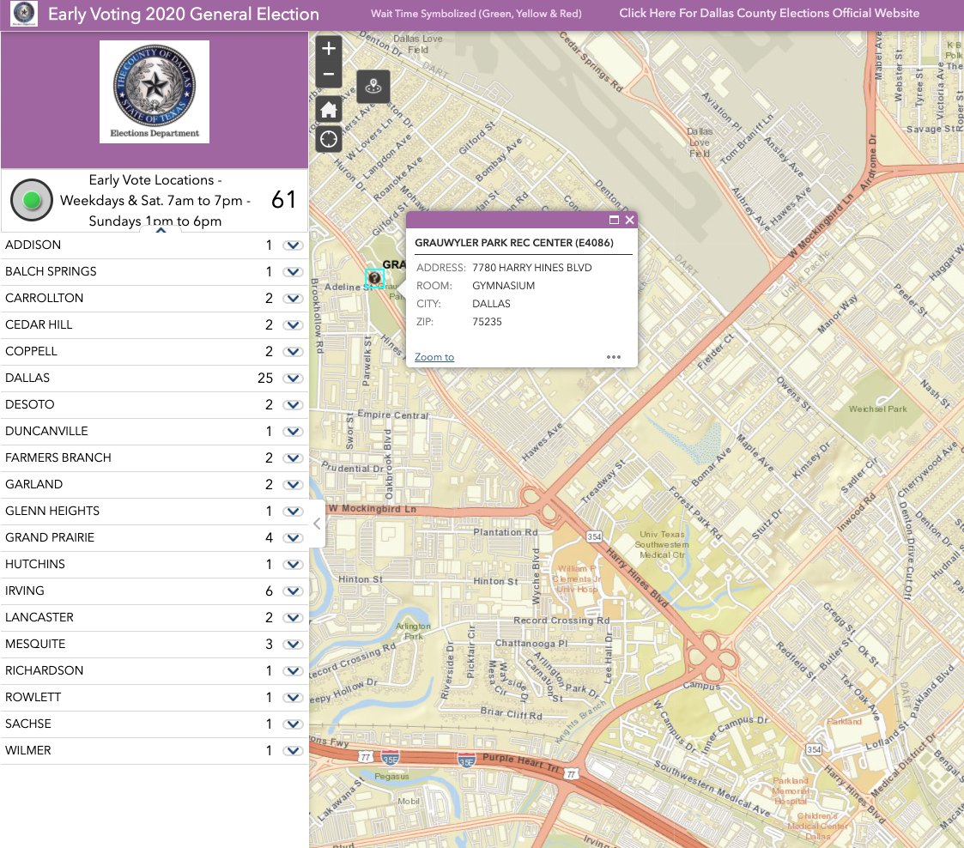Select the HUTCHINS row label
Viewport: 964px width, 848px height.
coord(35,564)
